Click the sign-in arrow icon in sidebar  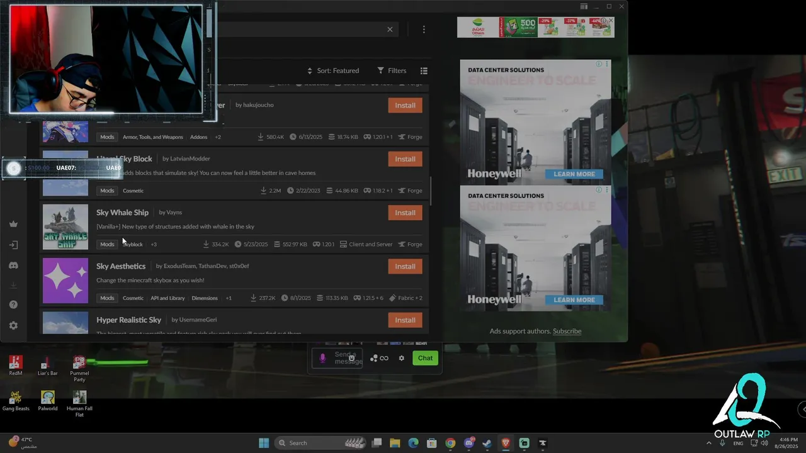coord(13,245)
